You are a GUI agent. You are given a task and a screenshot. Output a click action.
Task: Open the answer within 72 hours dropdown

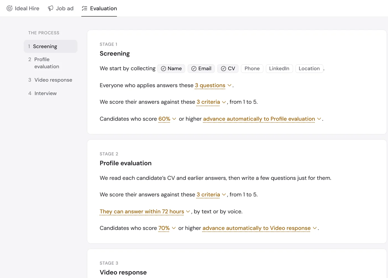145,212
